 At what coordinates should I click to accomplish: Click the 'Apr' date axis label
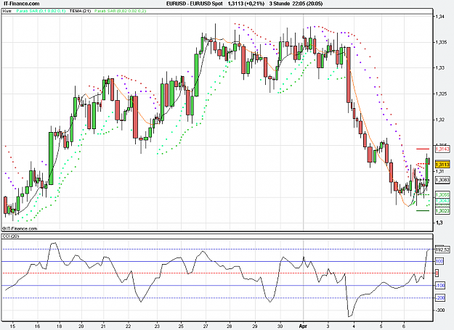(303, 326)
